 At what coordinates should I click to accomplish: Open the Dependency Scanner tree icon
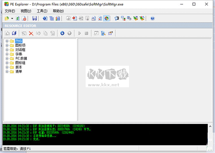123,18
